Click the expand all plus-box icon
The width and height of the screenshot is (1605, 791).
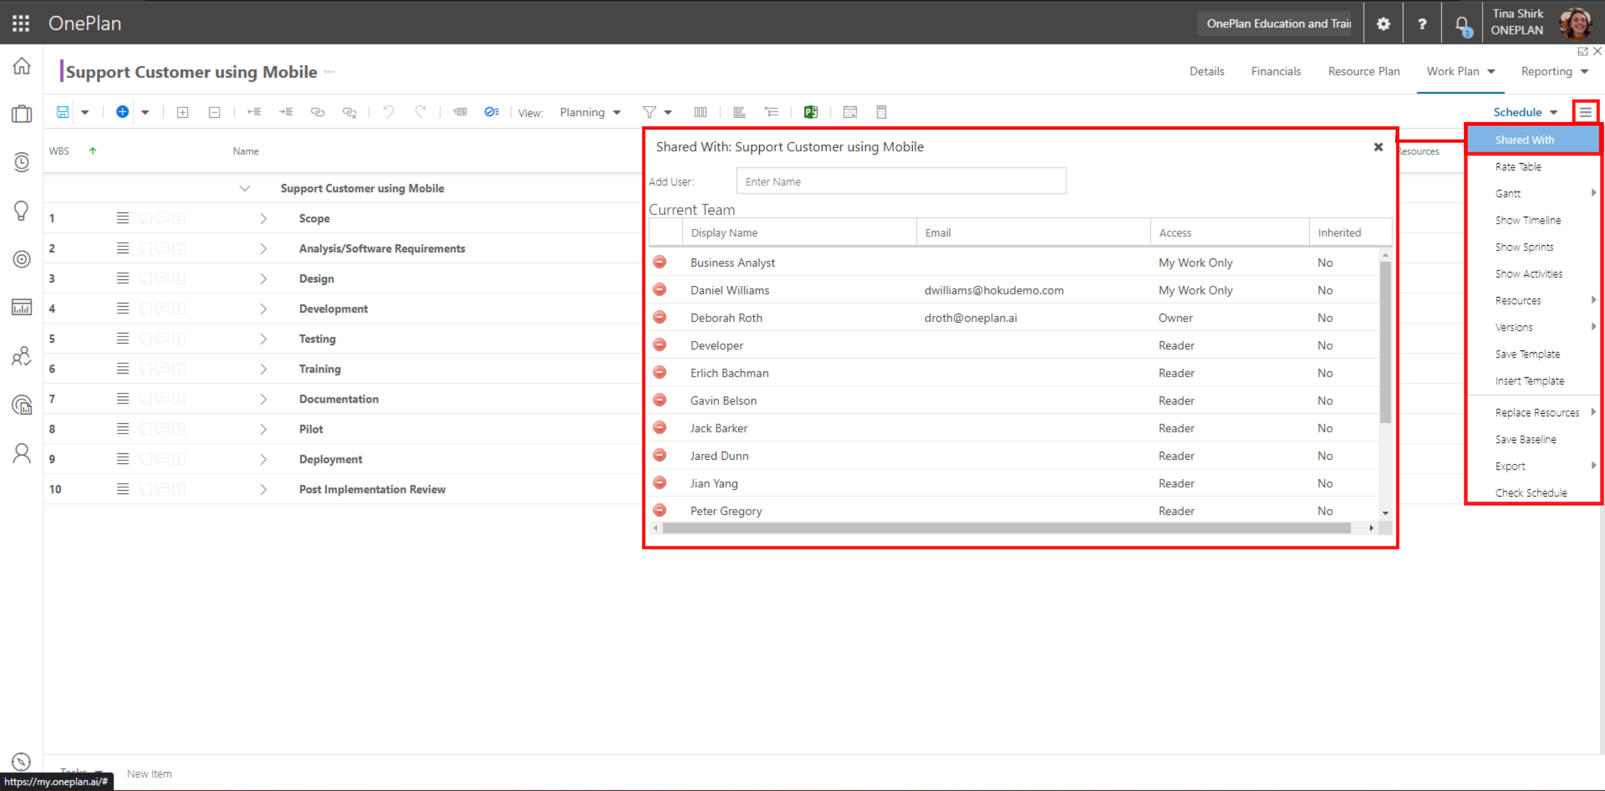(182, 112)
